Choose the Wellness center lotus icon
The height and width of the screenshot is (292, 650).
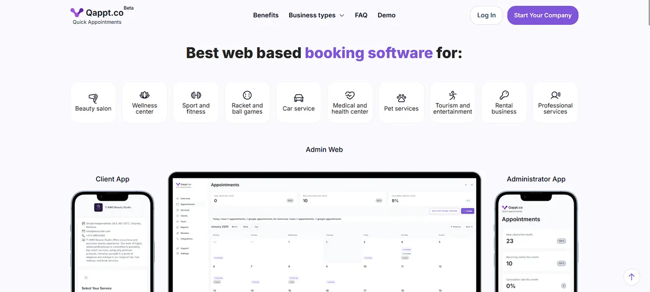pyautogui.click(x=145, y=95)
